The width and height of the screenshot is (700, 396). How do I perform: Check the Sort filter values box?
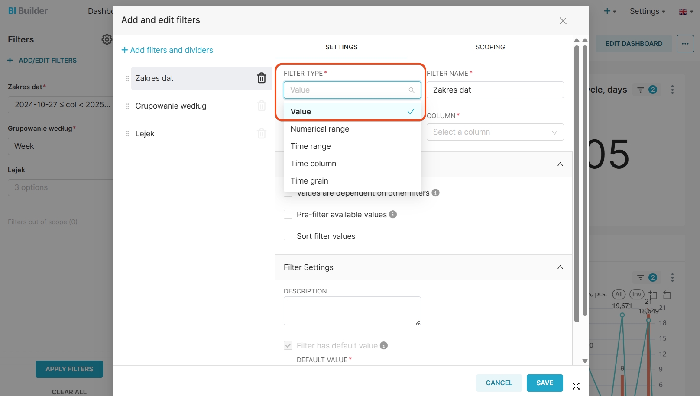pyautogui.click(x=288, y=236)
